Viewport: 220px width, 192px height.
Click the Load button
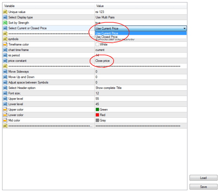pos(203,178)
